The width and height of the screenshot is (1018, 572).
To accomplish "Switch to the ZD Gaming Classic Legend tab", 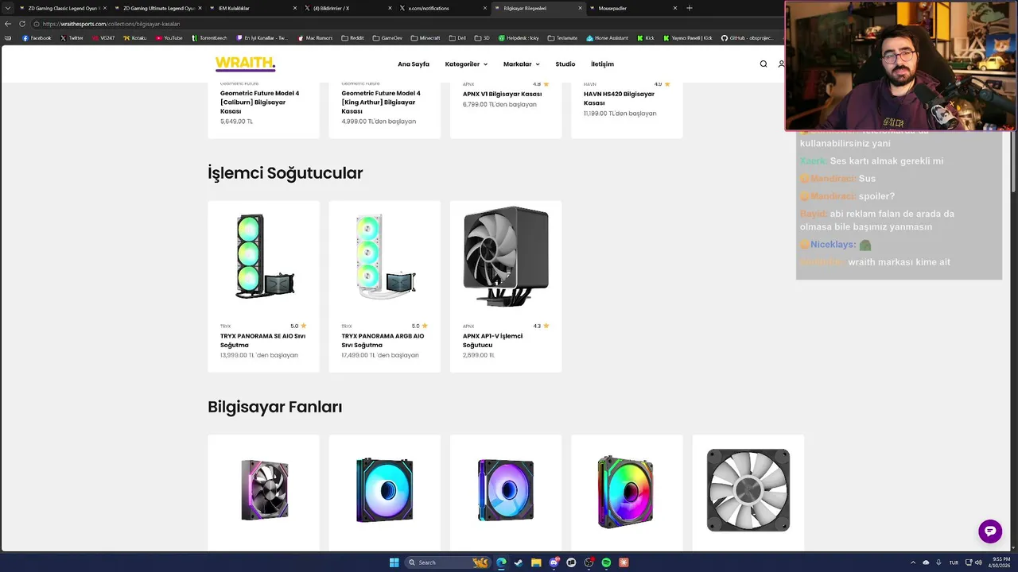I will coord(62,8).
